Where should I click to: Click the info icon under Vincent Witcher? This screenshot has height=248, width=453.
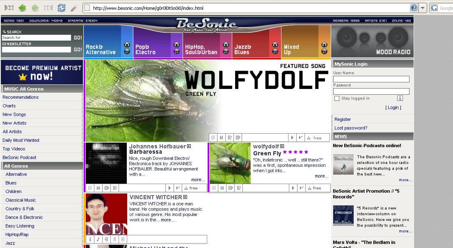tap(90, 239)
